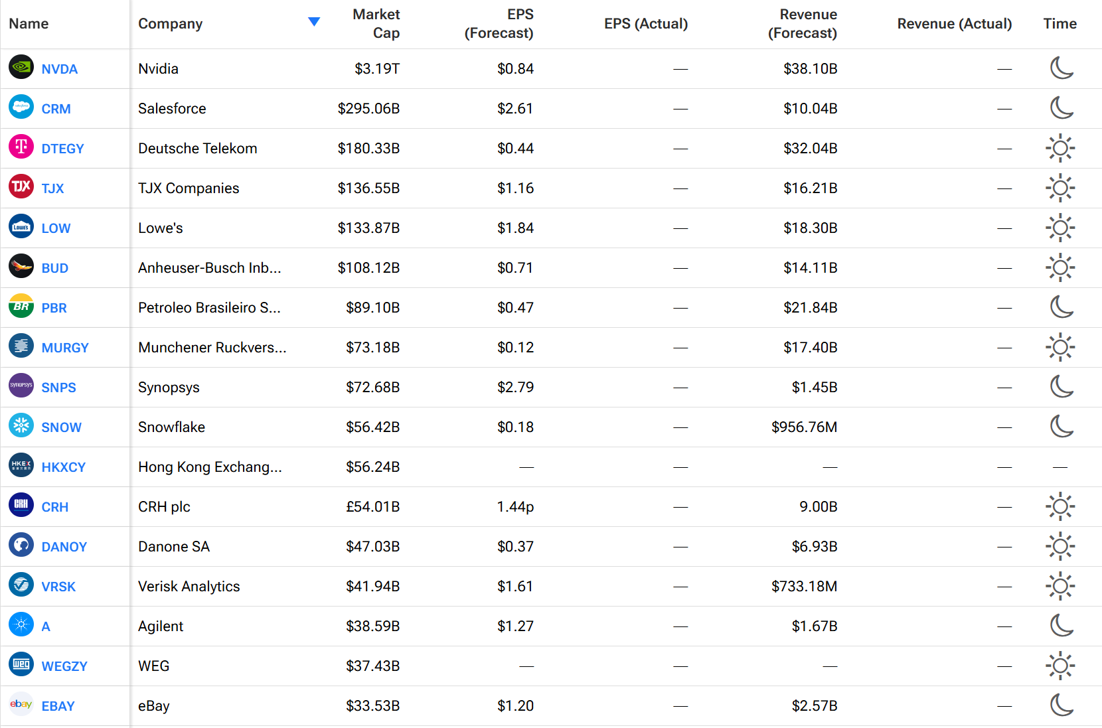This screenshot has height=728, width=1102.
Task: Open the VRSK ticker link
Action: click(59, 587)
